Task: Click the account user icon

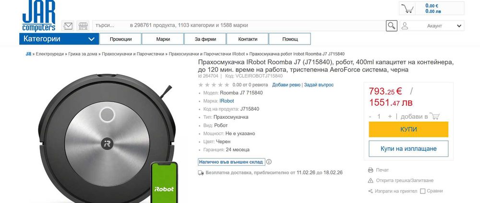Action: 405,26
